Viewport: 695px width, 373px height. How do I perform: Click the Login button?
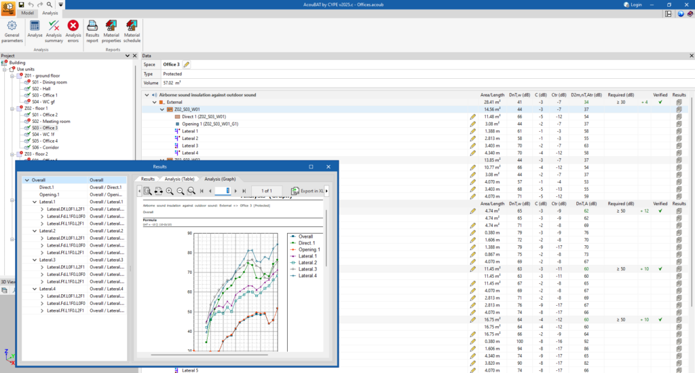coord(632,4)
